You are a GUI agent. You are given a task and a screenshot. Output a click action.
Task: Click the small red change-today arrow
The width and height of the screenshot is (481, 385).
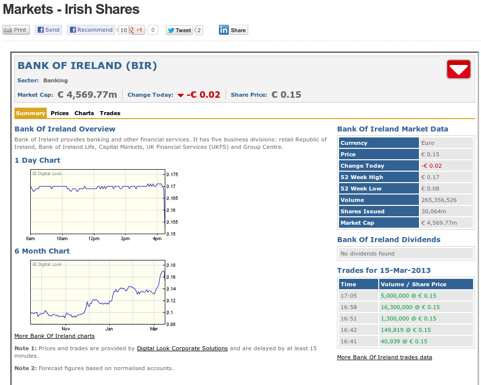click(x=181, y=95)
